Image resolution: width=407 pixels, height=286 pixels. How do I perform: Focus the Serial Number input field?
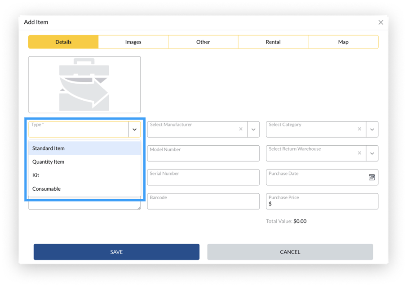[x=203, y=179]
